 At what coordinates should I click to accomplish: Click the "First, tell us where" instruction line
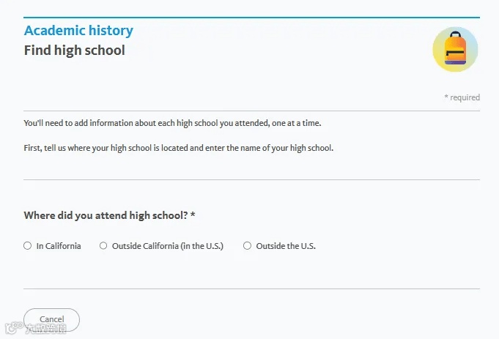click(x=178, y=148)
